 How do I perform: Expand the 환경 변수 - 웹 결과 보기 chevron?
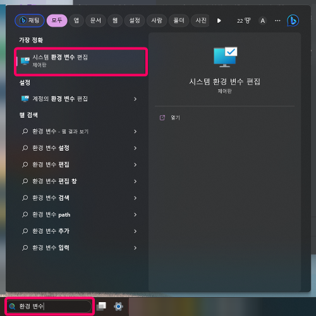pos(135,131)
